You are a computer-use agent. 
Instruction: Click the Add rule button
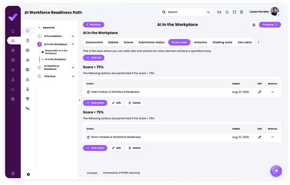click(94, 58)
